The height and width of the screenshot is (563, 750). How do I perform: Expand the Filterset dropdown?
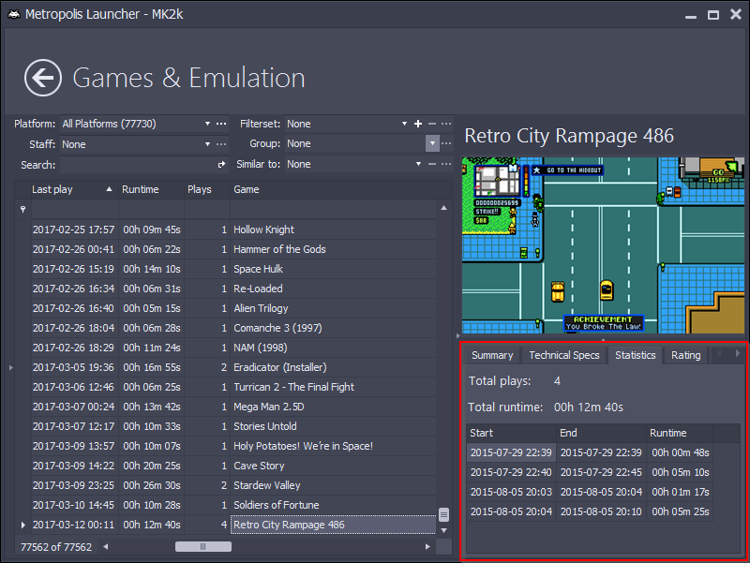(405, 124)
